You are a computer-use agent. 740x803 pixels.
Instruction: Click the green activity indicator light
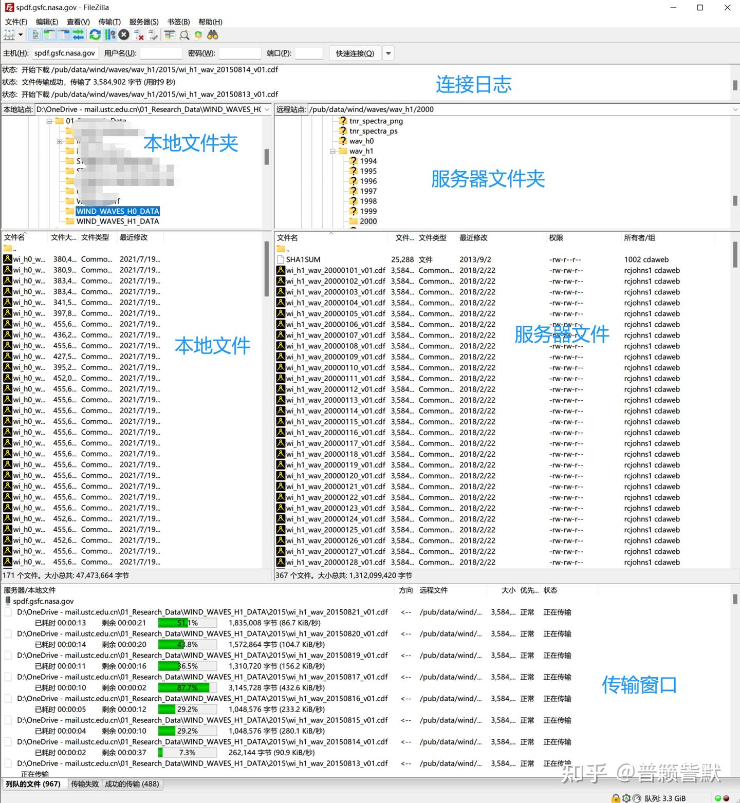point(718,798)
